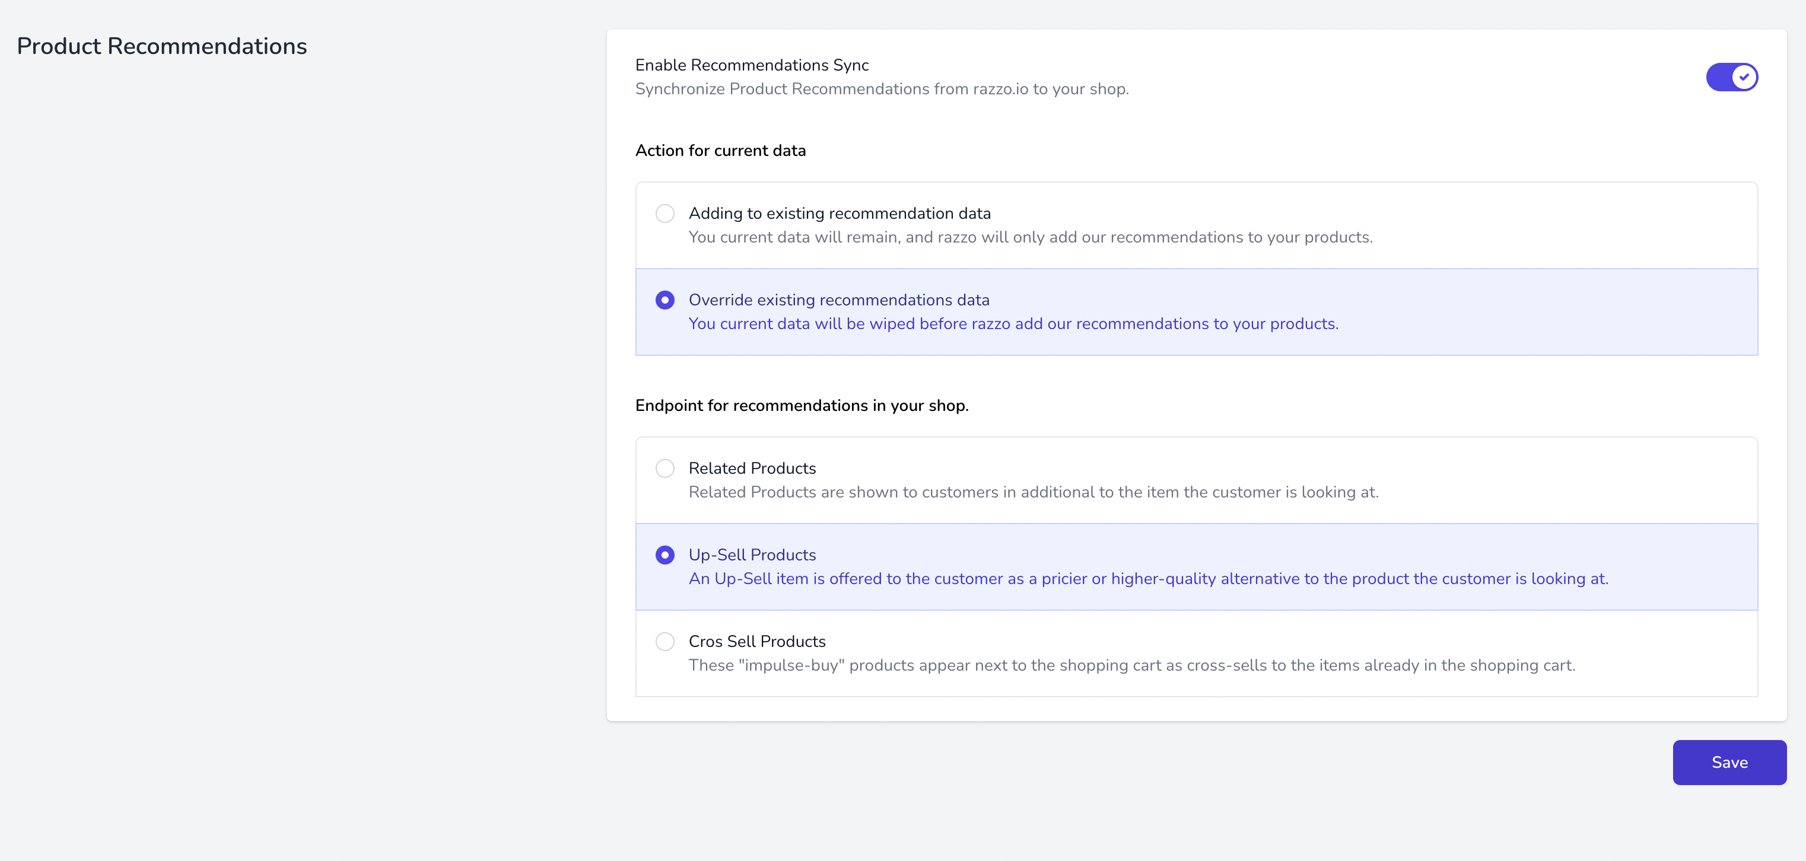Click description 'An Up-Sell item is offered...'
Image resolution: width=1806 pixels, height=861 pixels.
click(x=1149, y=579)
